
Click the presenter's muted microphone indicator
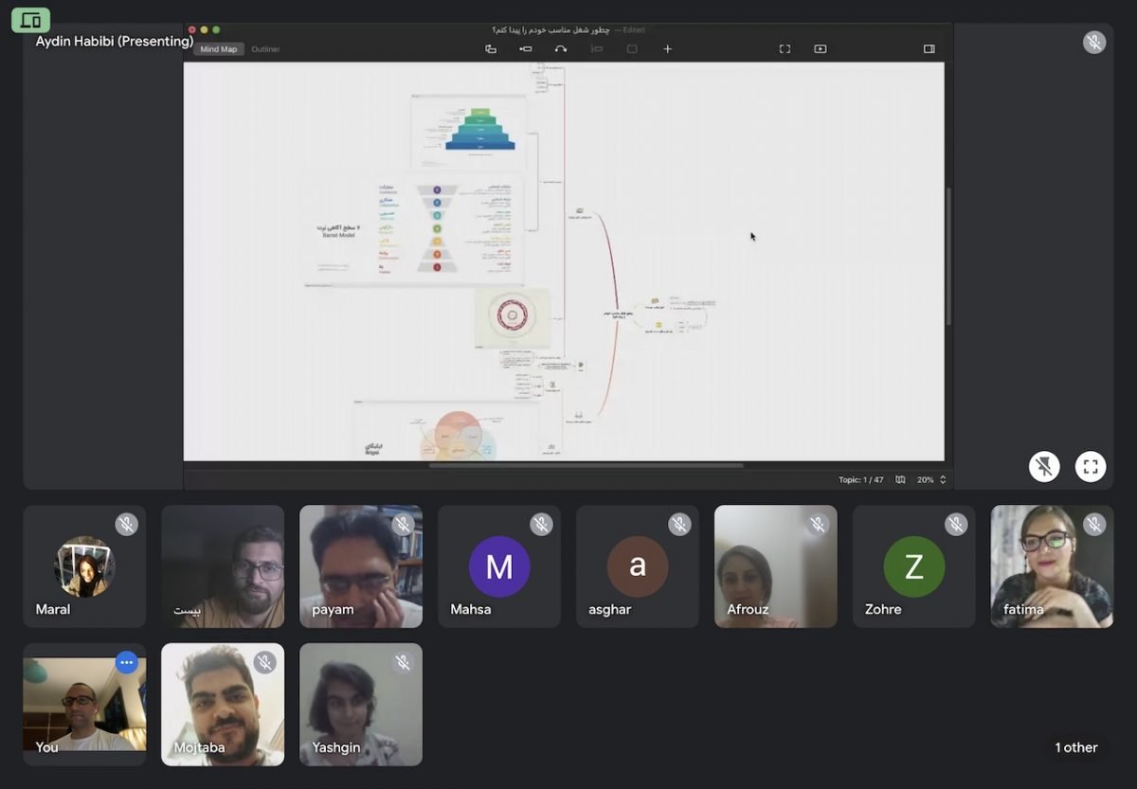pyautogui.click(x=1094, y=43)
